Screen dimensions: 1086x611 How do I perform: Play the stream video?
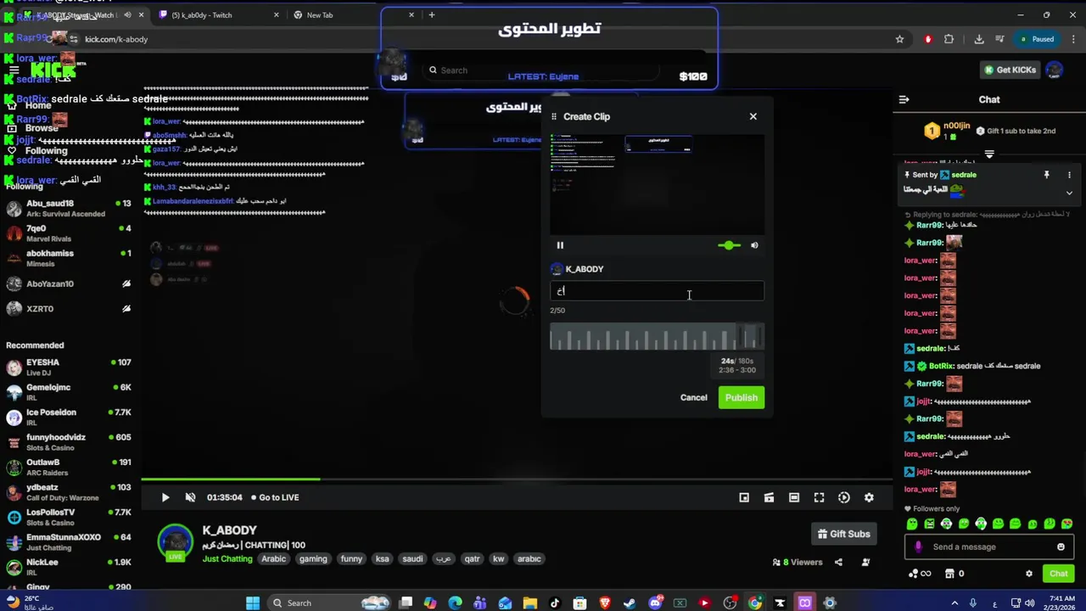[165, 497]
